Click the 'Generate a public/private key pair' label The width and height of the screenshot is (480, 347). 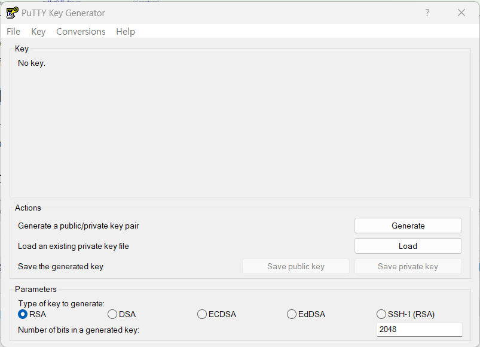[x=78, y=226]
